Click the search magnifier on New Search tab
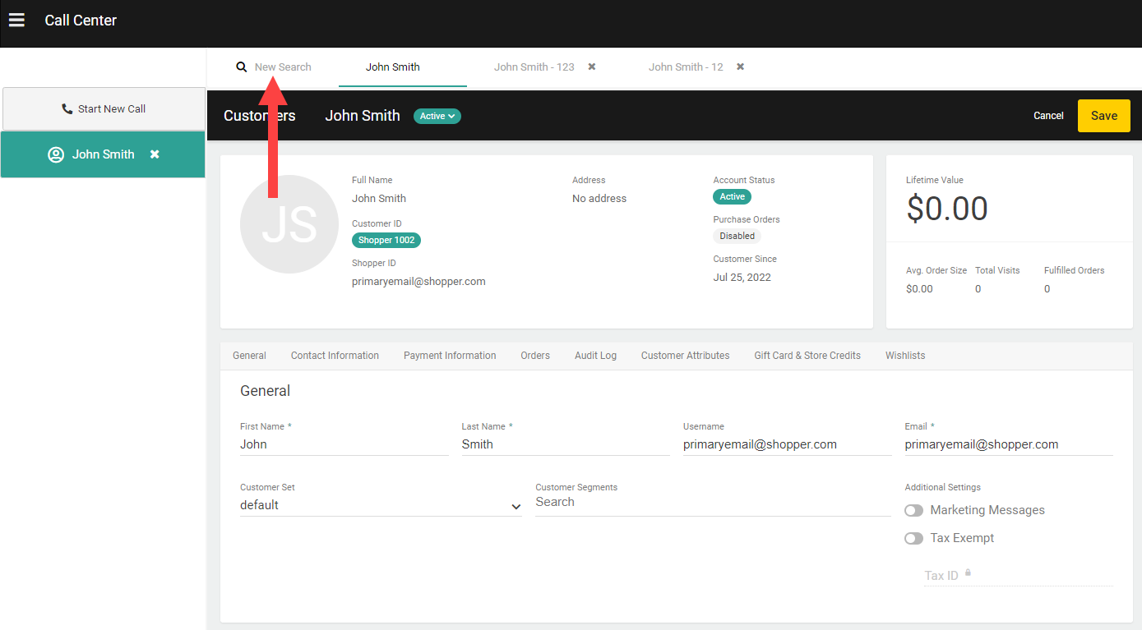Viewport: 1142px width, 630px height. tap(241, 67)
